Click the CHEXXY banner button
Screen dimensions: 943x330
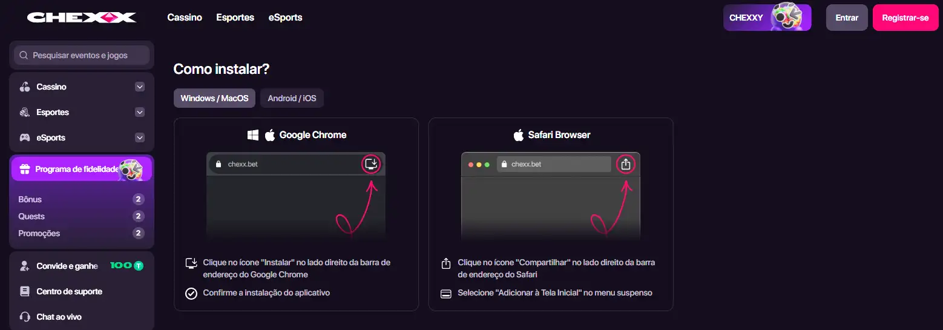pos(767,18)
